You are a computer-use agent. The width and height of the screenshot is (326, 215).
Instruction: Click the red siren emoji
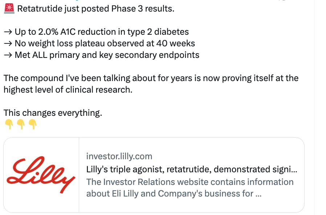9,8
